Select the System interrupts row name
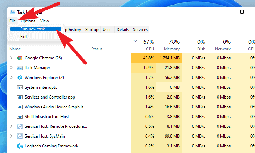The image size is (255, 153). point(41,87)
